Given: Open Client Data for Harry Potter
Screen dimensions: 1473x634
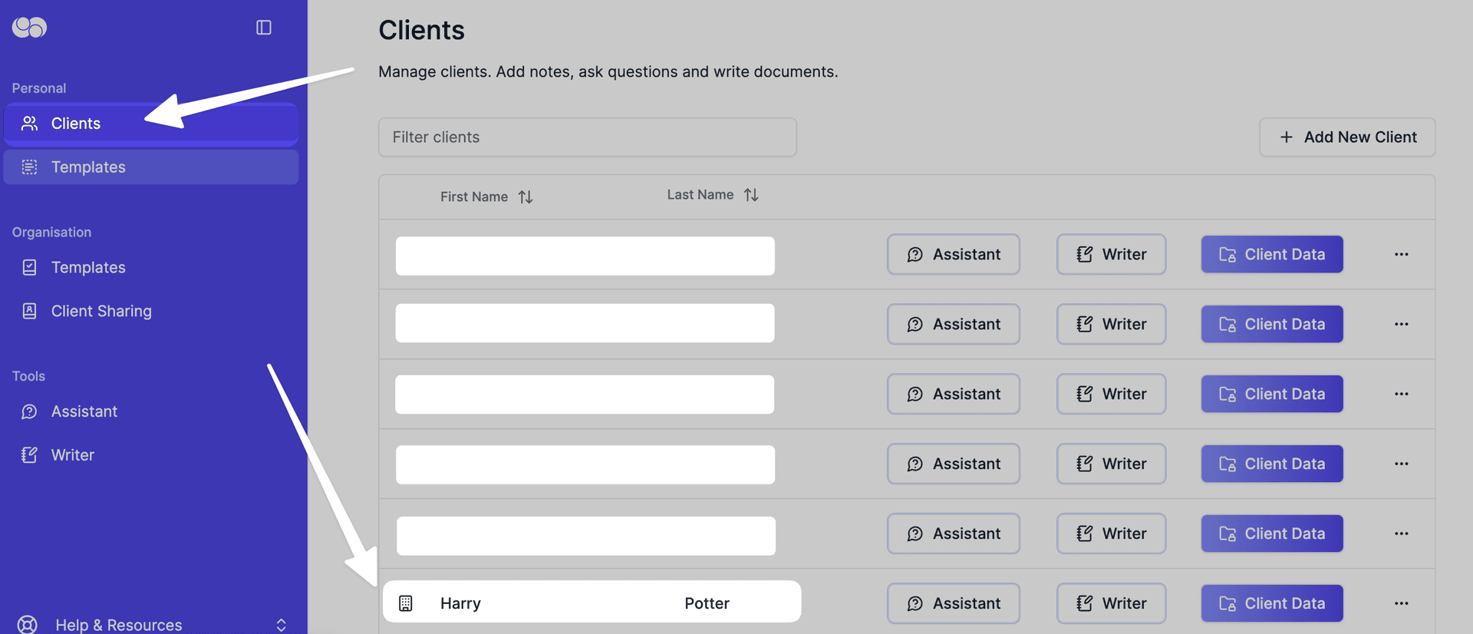Looking at the screenshot, I should point(1272,603).
